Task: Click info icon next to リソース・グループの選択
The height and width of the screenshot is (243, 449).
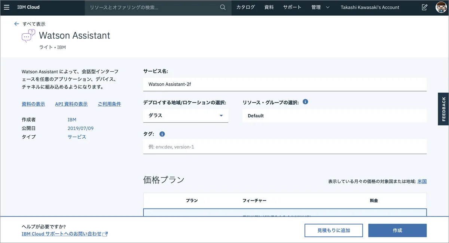Action: (305, 102)
